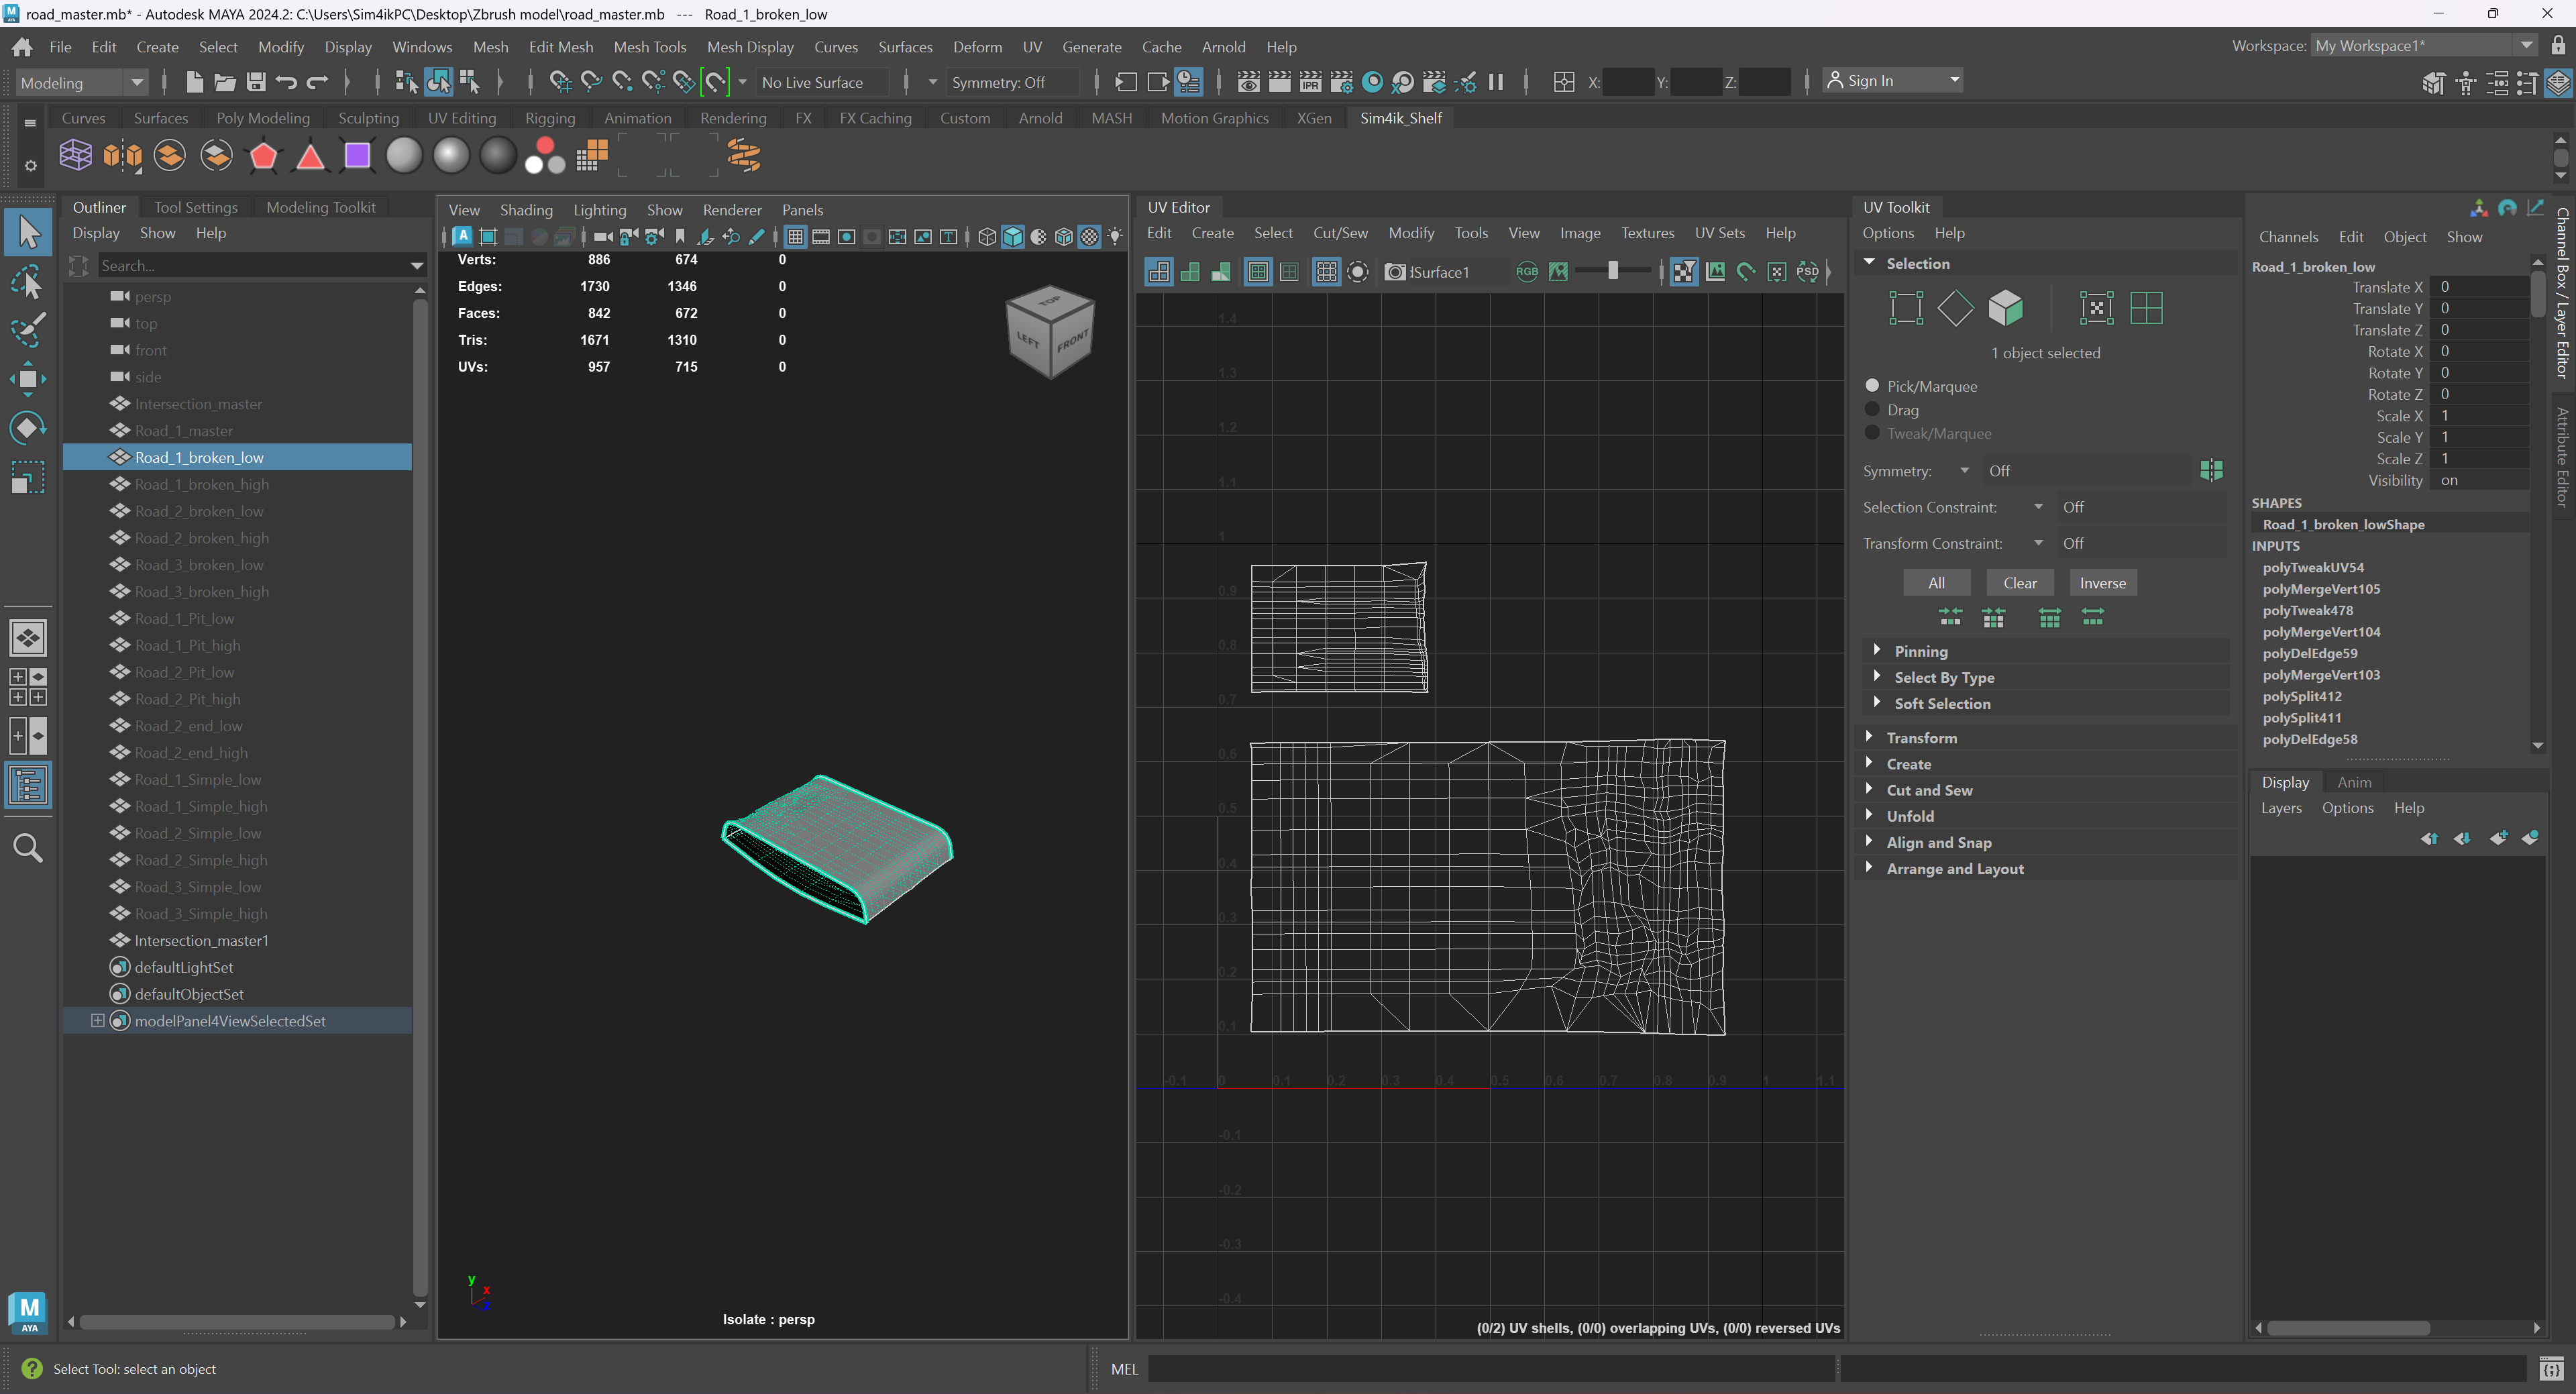Click the purple square shelf icon
The width and height of the screenshot is (2576, 1394).
tap(357, 156)
